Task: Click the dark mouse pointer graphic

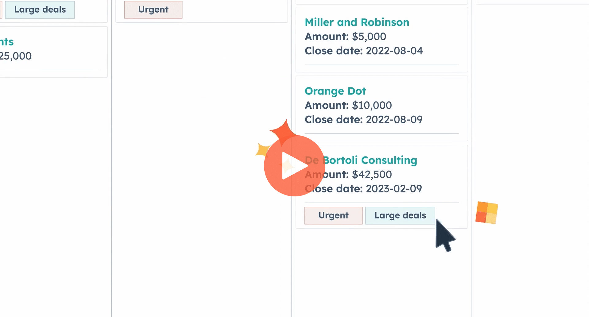Action: (444, 235)
